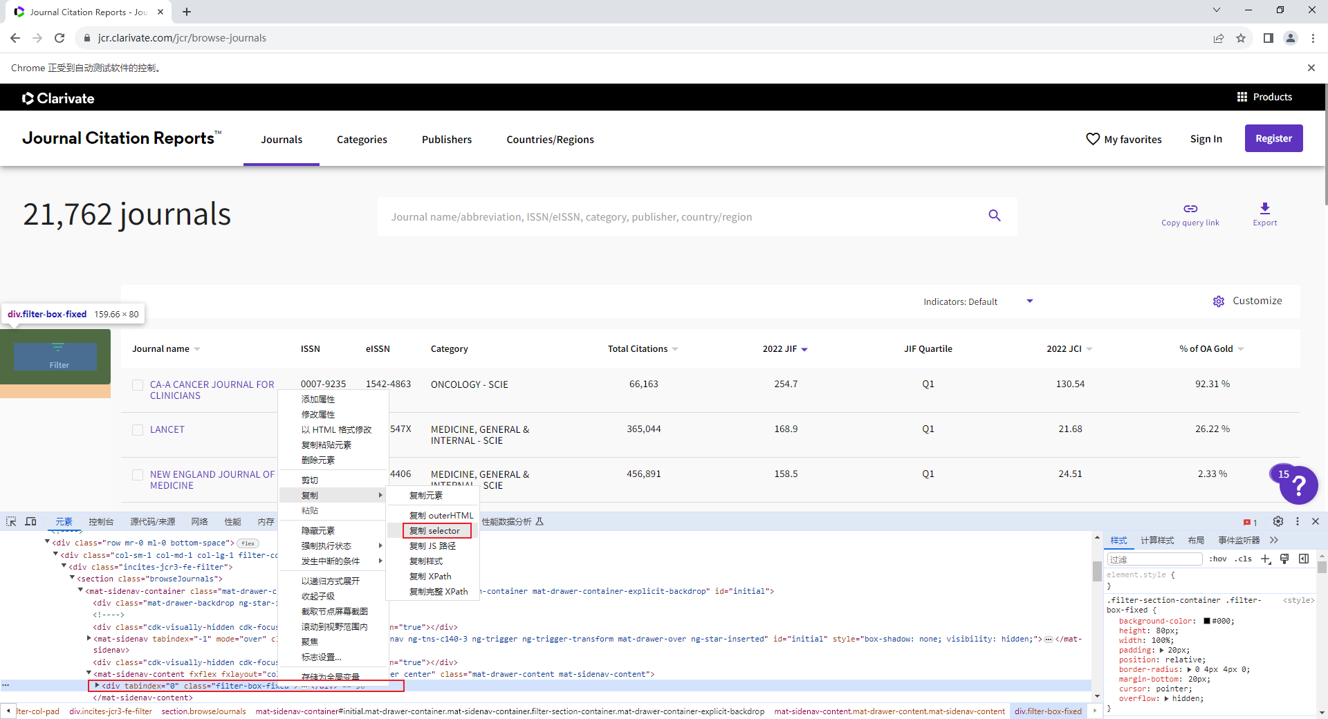Click the #000 background-color swatch

pos(1207,621)
